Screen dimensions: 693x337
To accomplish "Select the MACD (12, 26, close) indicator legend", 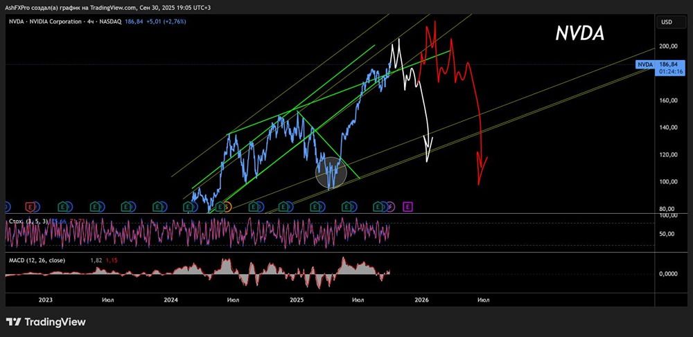I will pyautogui.click(x=37, y=260).
